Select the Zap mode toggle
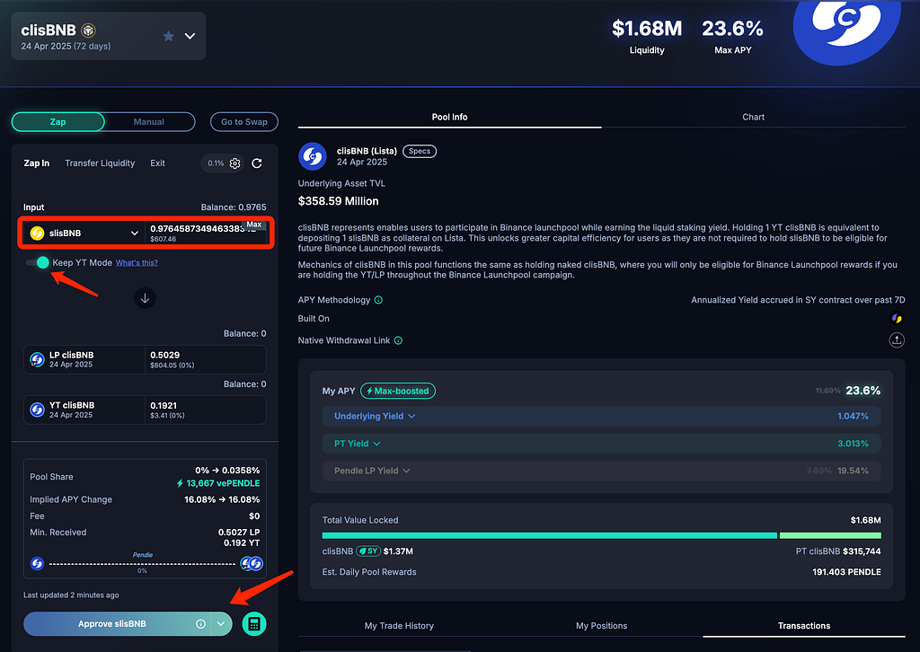The width and height of the screenshot is (920, 652). coord(58,122)
